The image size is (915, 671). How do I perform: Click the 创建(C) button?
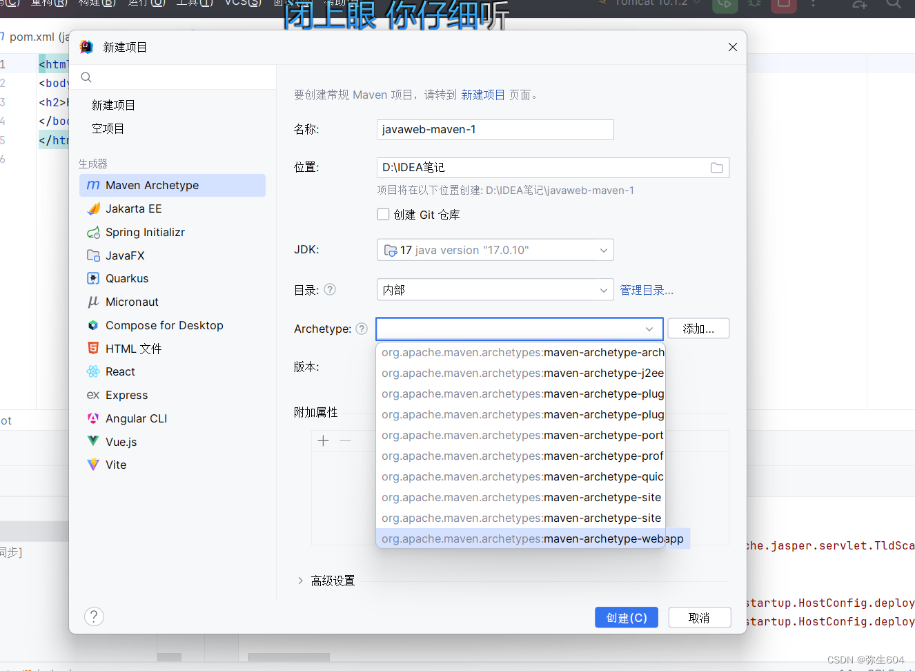[627, 617]
